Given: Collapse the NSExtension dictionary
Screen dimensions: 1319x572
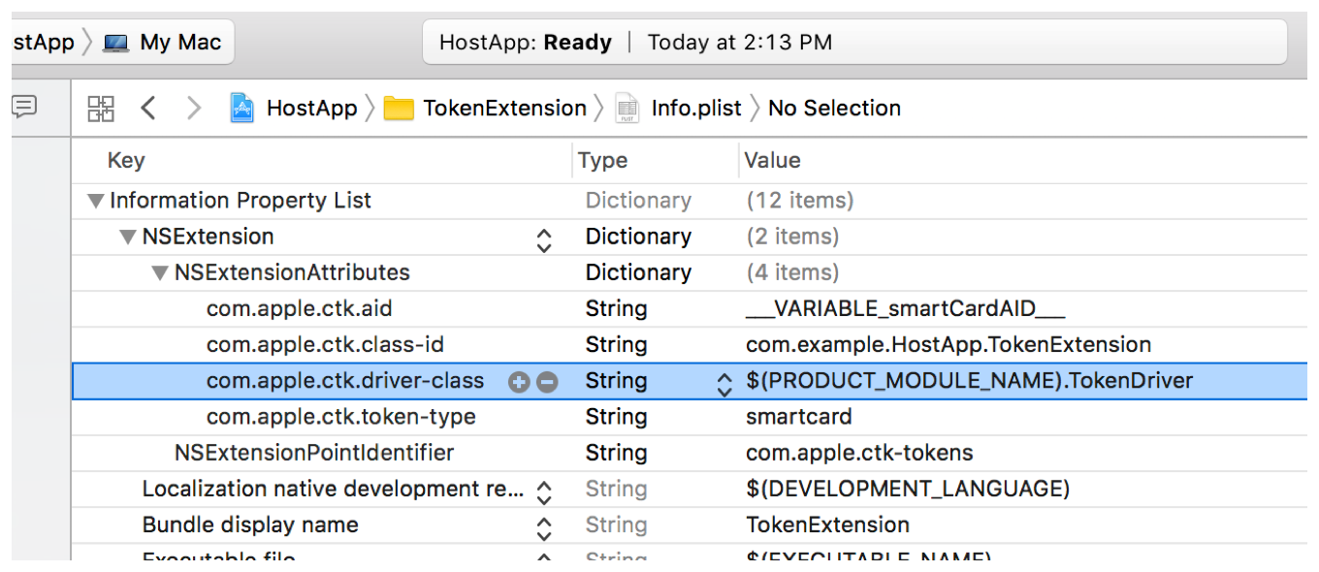Looking at the screenshot, I should 126,236.
